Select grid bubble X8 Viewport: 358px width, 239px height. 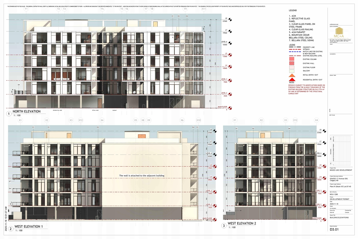(143, 120)
